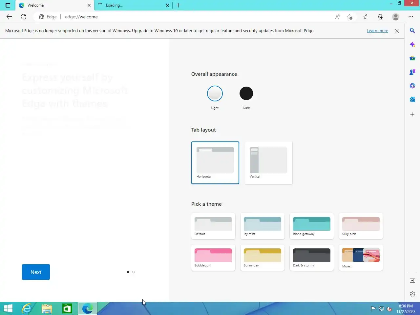Viewport: 420px width, 315px height.
Task: Pick the Bubblegum theme
Action: pyautogui.click(x=213, y=258)
